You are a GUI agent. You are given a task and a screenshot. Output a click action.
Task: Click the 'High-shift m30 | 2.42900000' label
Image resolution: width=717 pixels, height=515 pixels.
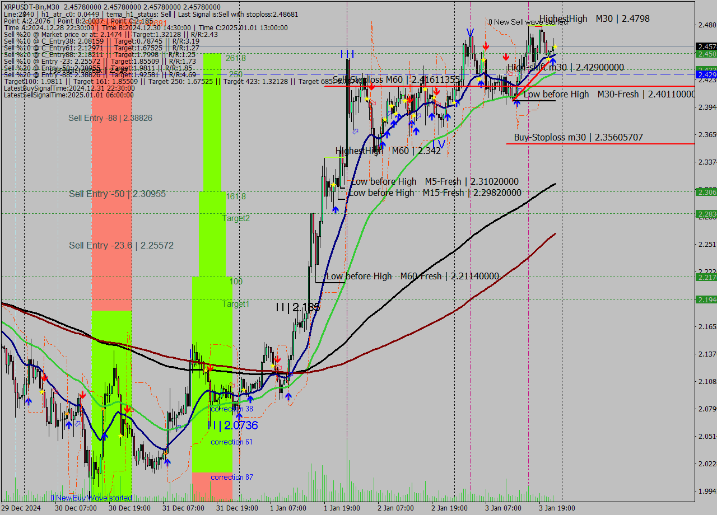tap(566, 67)
